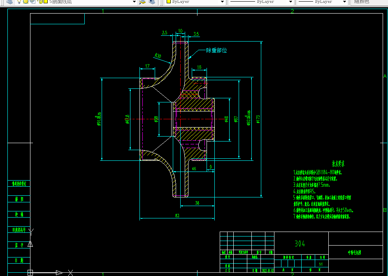The height and width of the screenshot is (276, 388).
Task: Select the ø173 diameter dimension text
Action: coord(258,119)
